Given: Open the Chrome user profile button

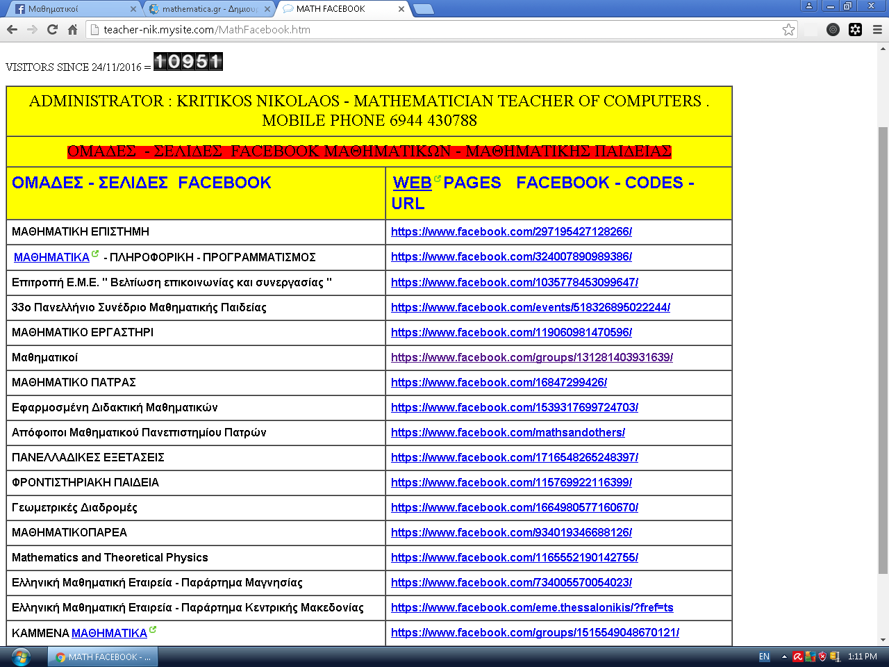Looking at the screenshot, I should click(x=808, y=6).
